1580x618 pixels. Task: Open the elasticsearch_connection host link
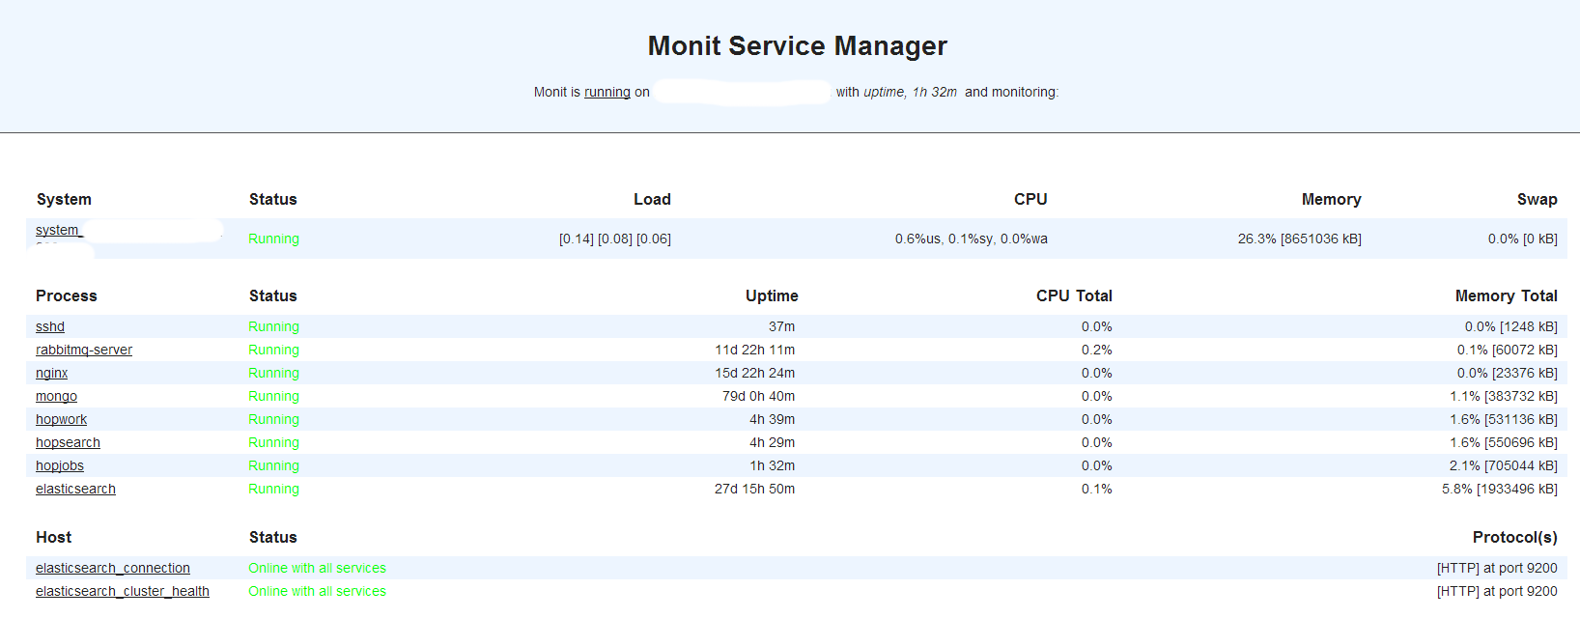click(113, 569)
